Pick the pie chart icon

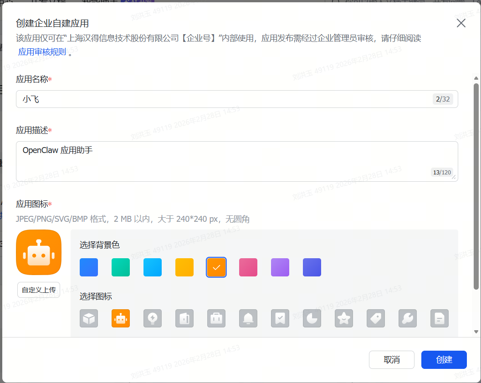tap(312, 318)
